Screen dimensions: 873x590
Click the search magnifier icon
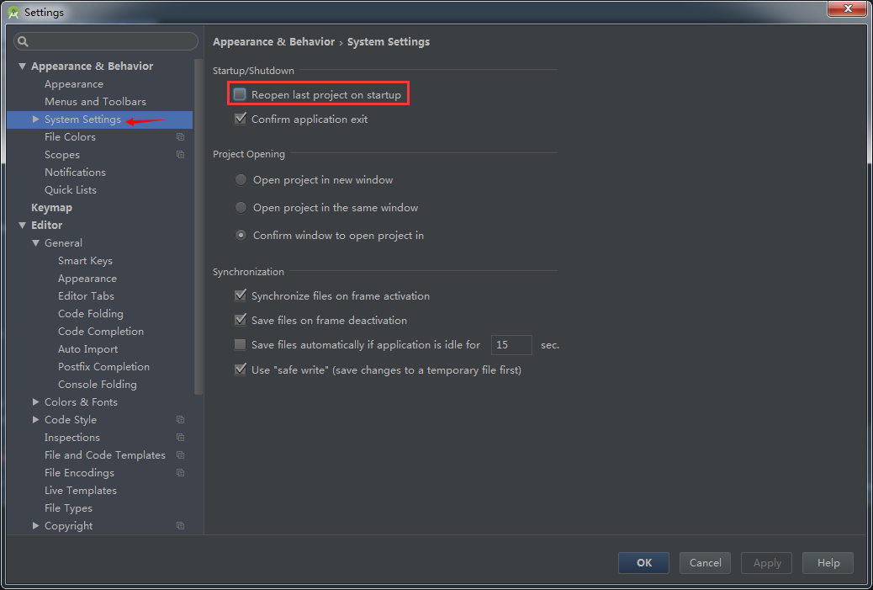point(23,41)
